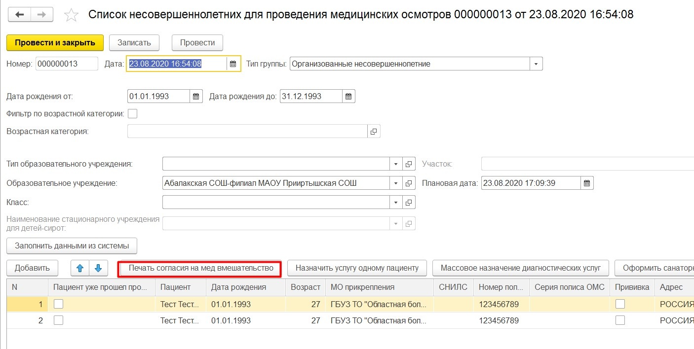The image size is (694, 349).
Task: Click the Номер input field
Action: (67, 64)
